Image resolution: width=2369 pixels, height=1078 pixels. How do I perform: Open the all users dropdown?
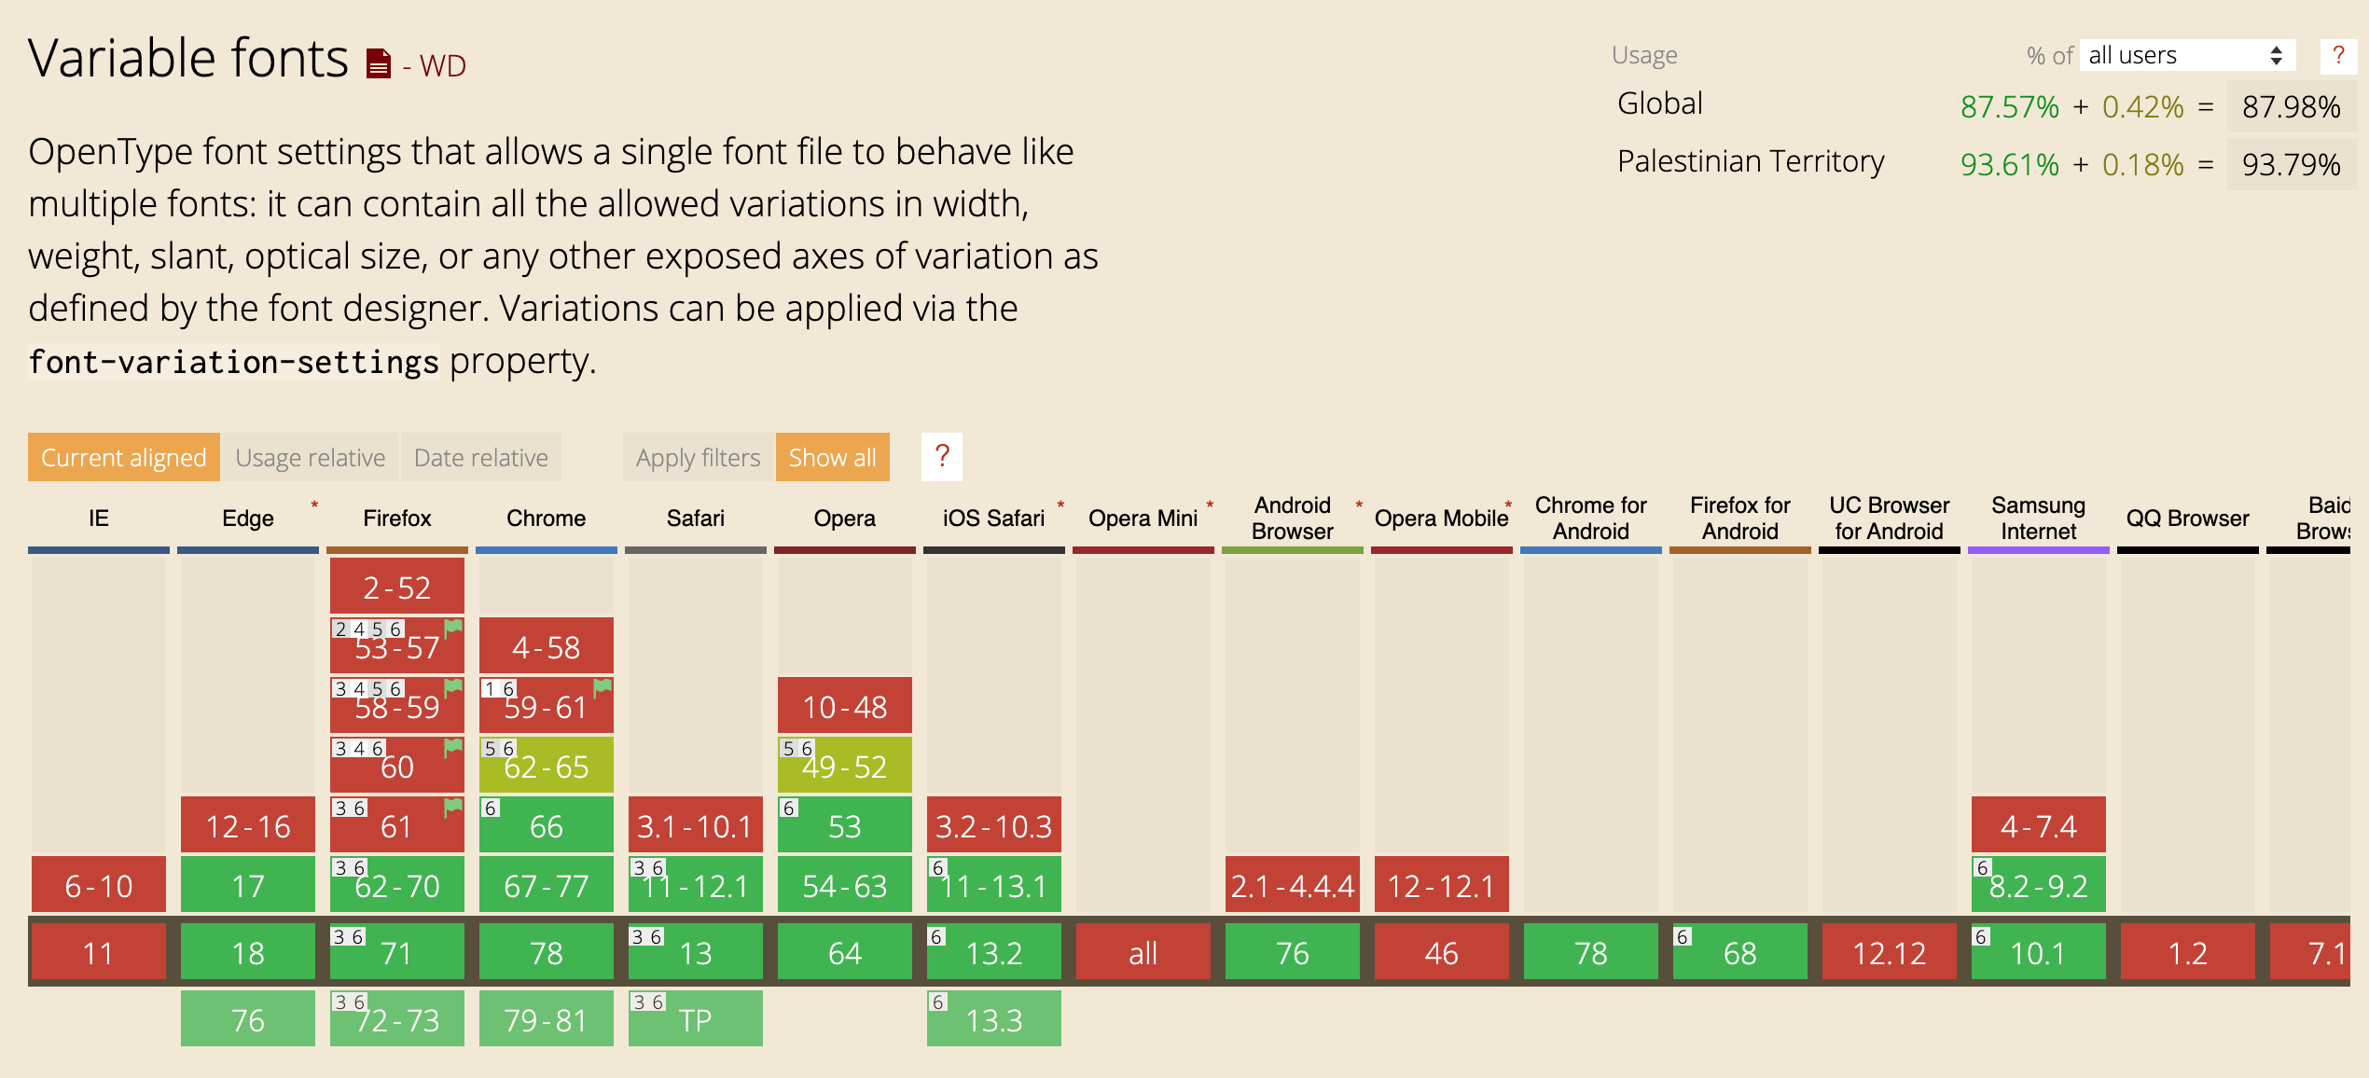pyautogui.click(x=2185, y=56)
